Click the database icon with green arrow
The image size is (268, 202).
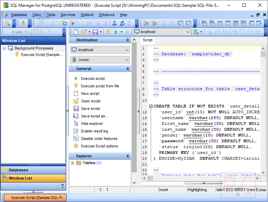[x=146, y=23]
